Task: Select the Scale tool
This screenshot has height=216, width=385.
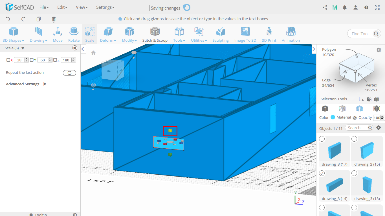Action: pos(90,34)
